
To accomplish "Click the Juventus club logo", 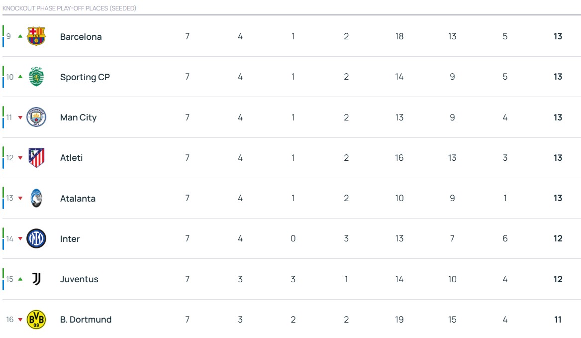I will tap(36, 279).
